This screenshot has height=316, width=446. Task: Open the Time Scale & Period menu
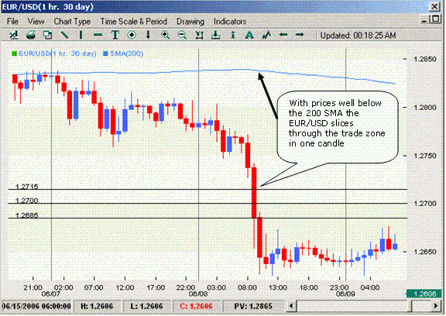point(133,22)
